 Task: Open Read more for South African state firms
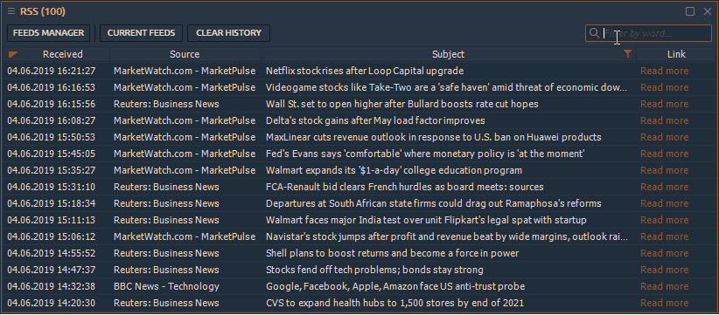coord(665,203)
